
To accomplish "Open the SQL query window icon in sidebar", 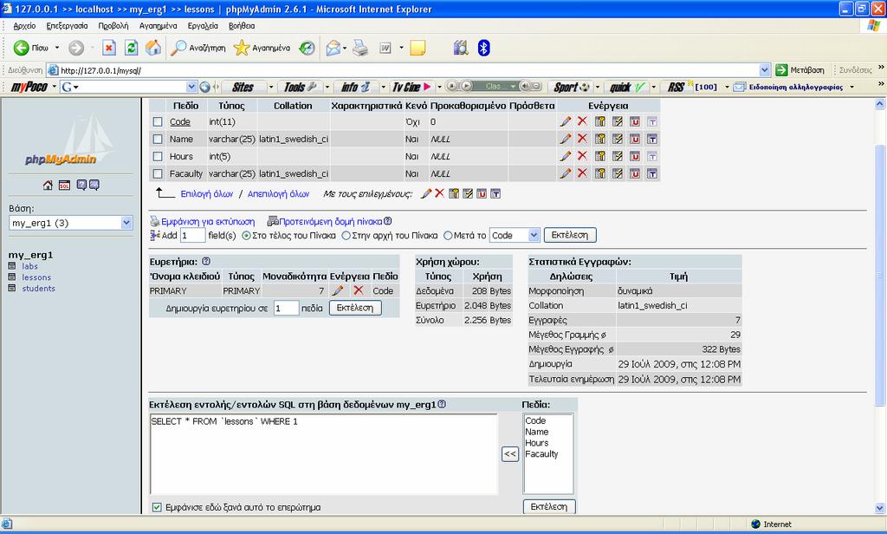I will tap(64, 186).
